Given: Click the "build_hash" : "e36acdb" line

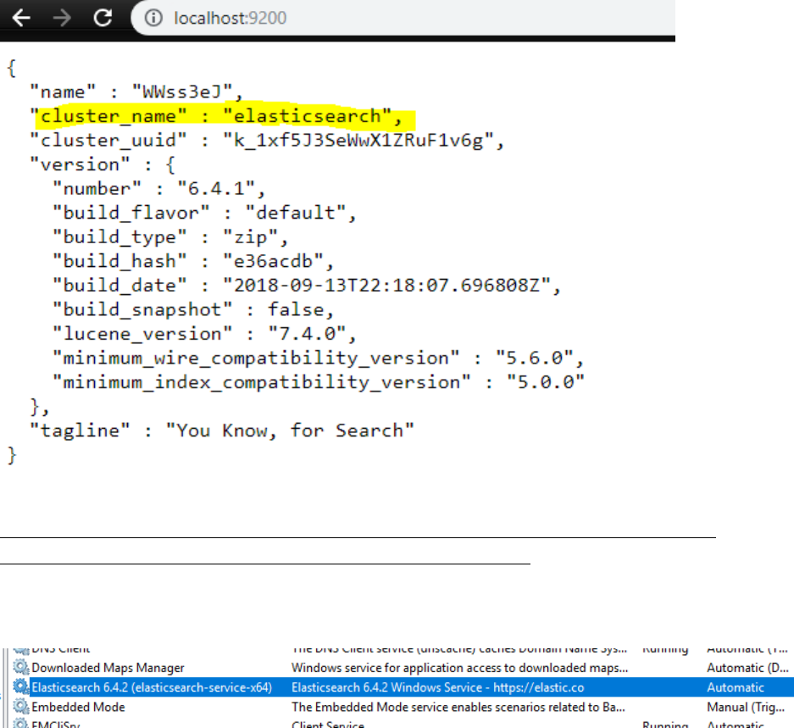Looking at the screenshot, I should click(193, 261).
